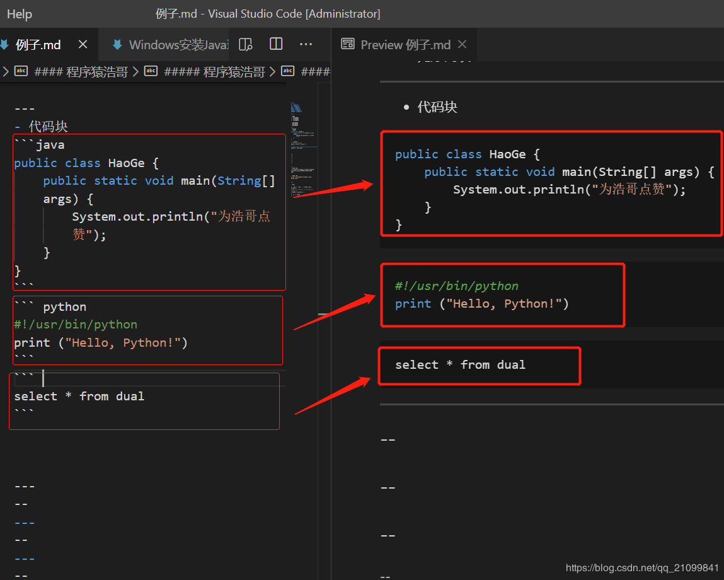Close the Preview 例子.md tab
The image size is (724, 580).
pyautogui.click(x=463, y=45)
